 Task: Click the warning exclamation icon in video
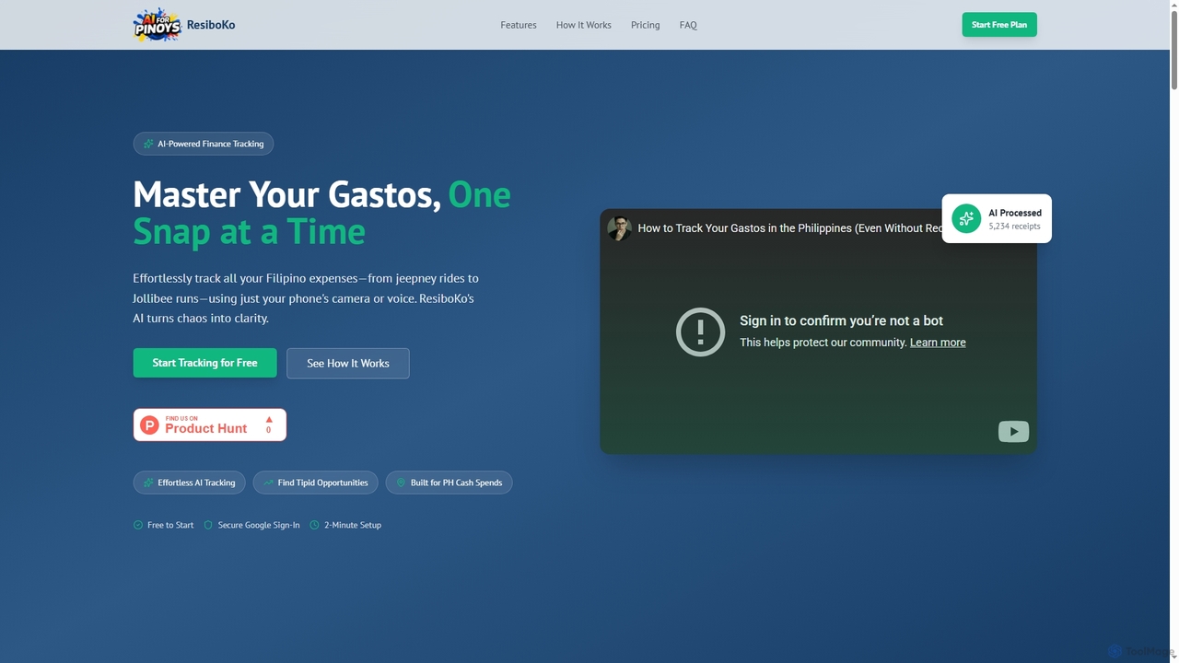point(700,331)
